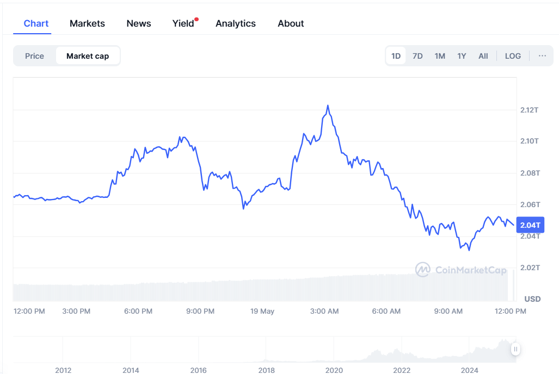Select the 1D time range
The height and width of the screenshot is (374, 559).
(396, 56)
